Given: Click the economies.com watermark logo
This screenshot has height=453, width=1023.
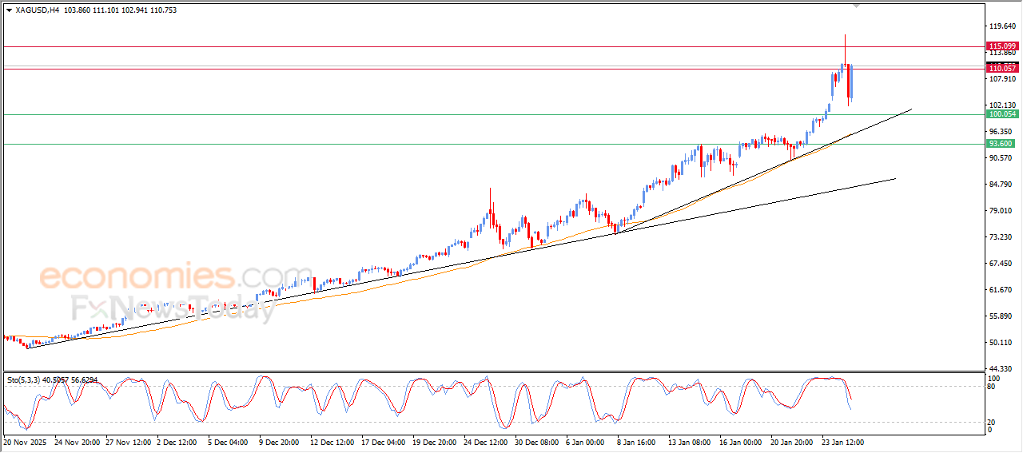Looking at the screenshot, I should (x=176, y=277).
